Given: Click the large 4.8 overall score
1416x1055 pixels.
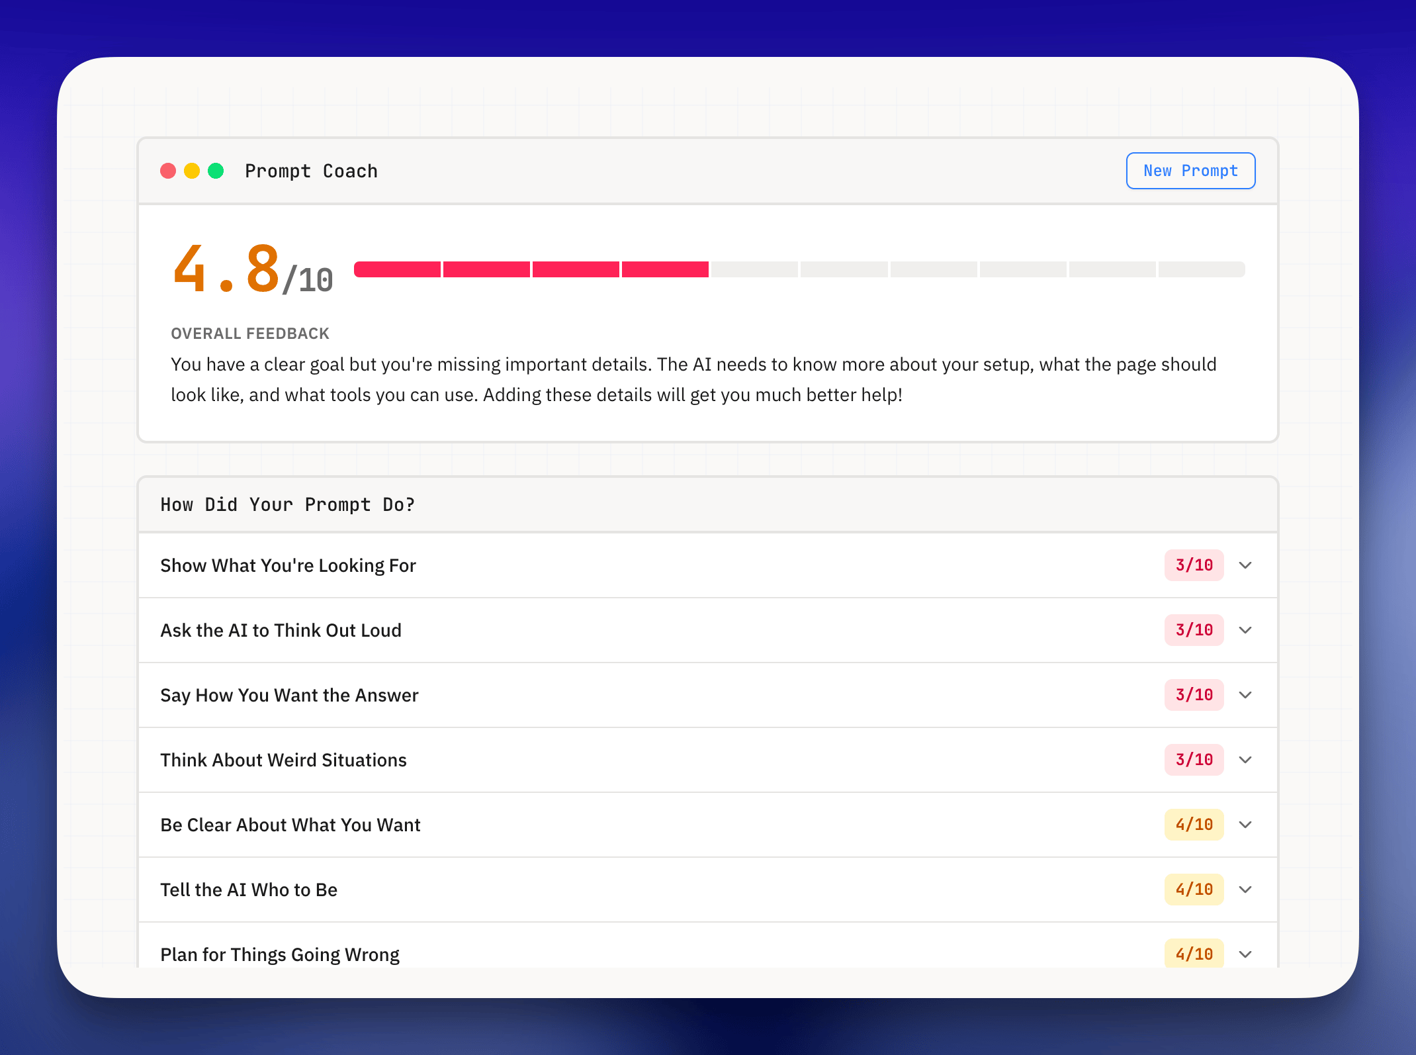Looking at the screenshot, I should click(226, 269).
